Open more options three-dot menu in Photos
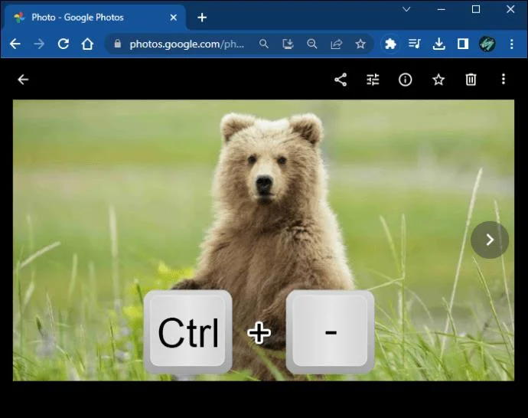Screen dimensions: 528x418 coord(504,80)
